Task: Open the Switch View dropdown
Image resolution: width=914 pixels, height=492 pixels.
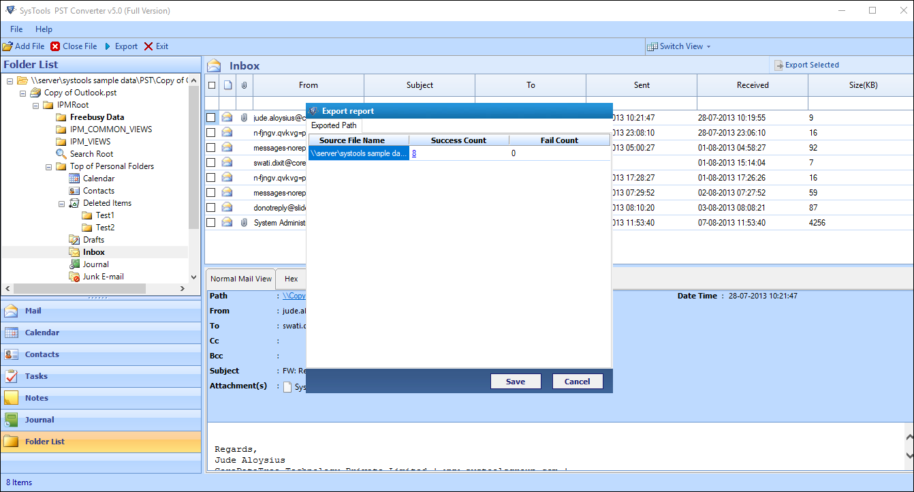Action: click(679, 46)
